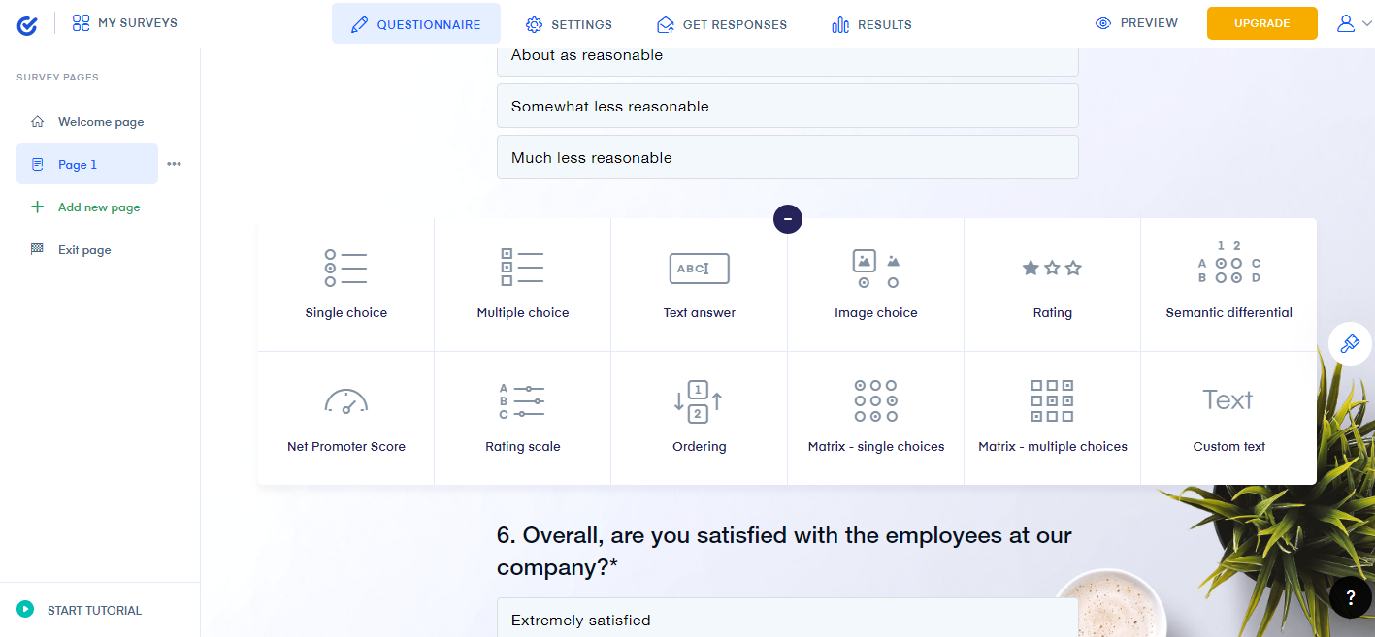1375x637 pixels.
Task: Choose the Ordering question type
Action: click(x=699, y=418)
